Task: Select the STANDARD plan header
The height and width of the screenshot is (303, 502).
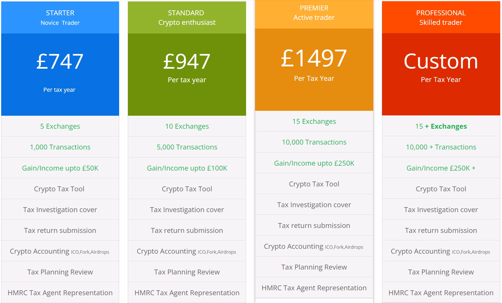Action: point(187,17)
